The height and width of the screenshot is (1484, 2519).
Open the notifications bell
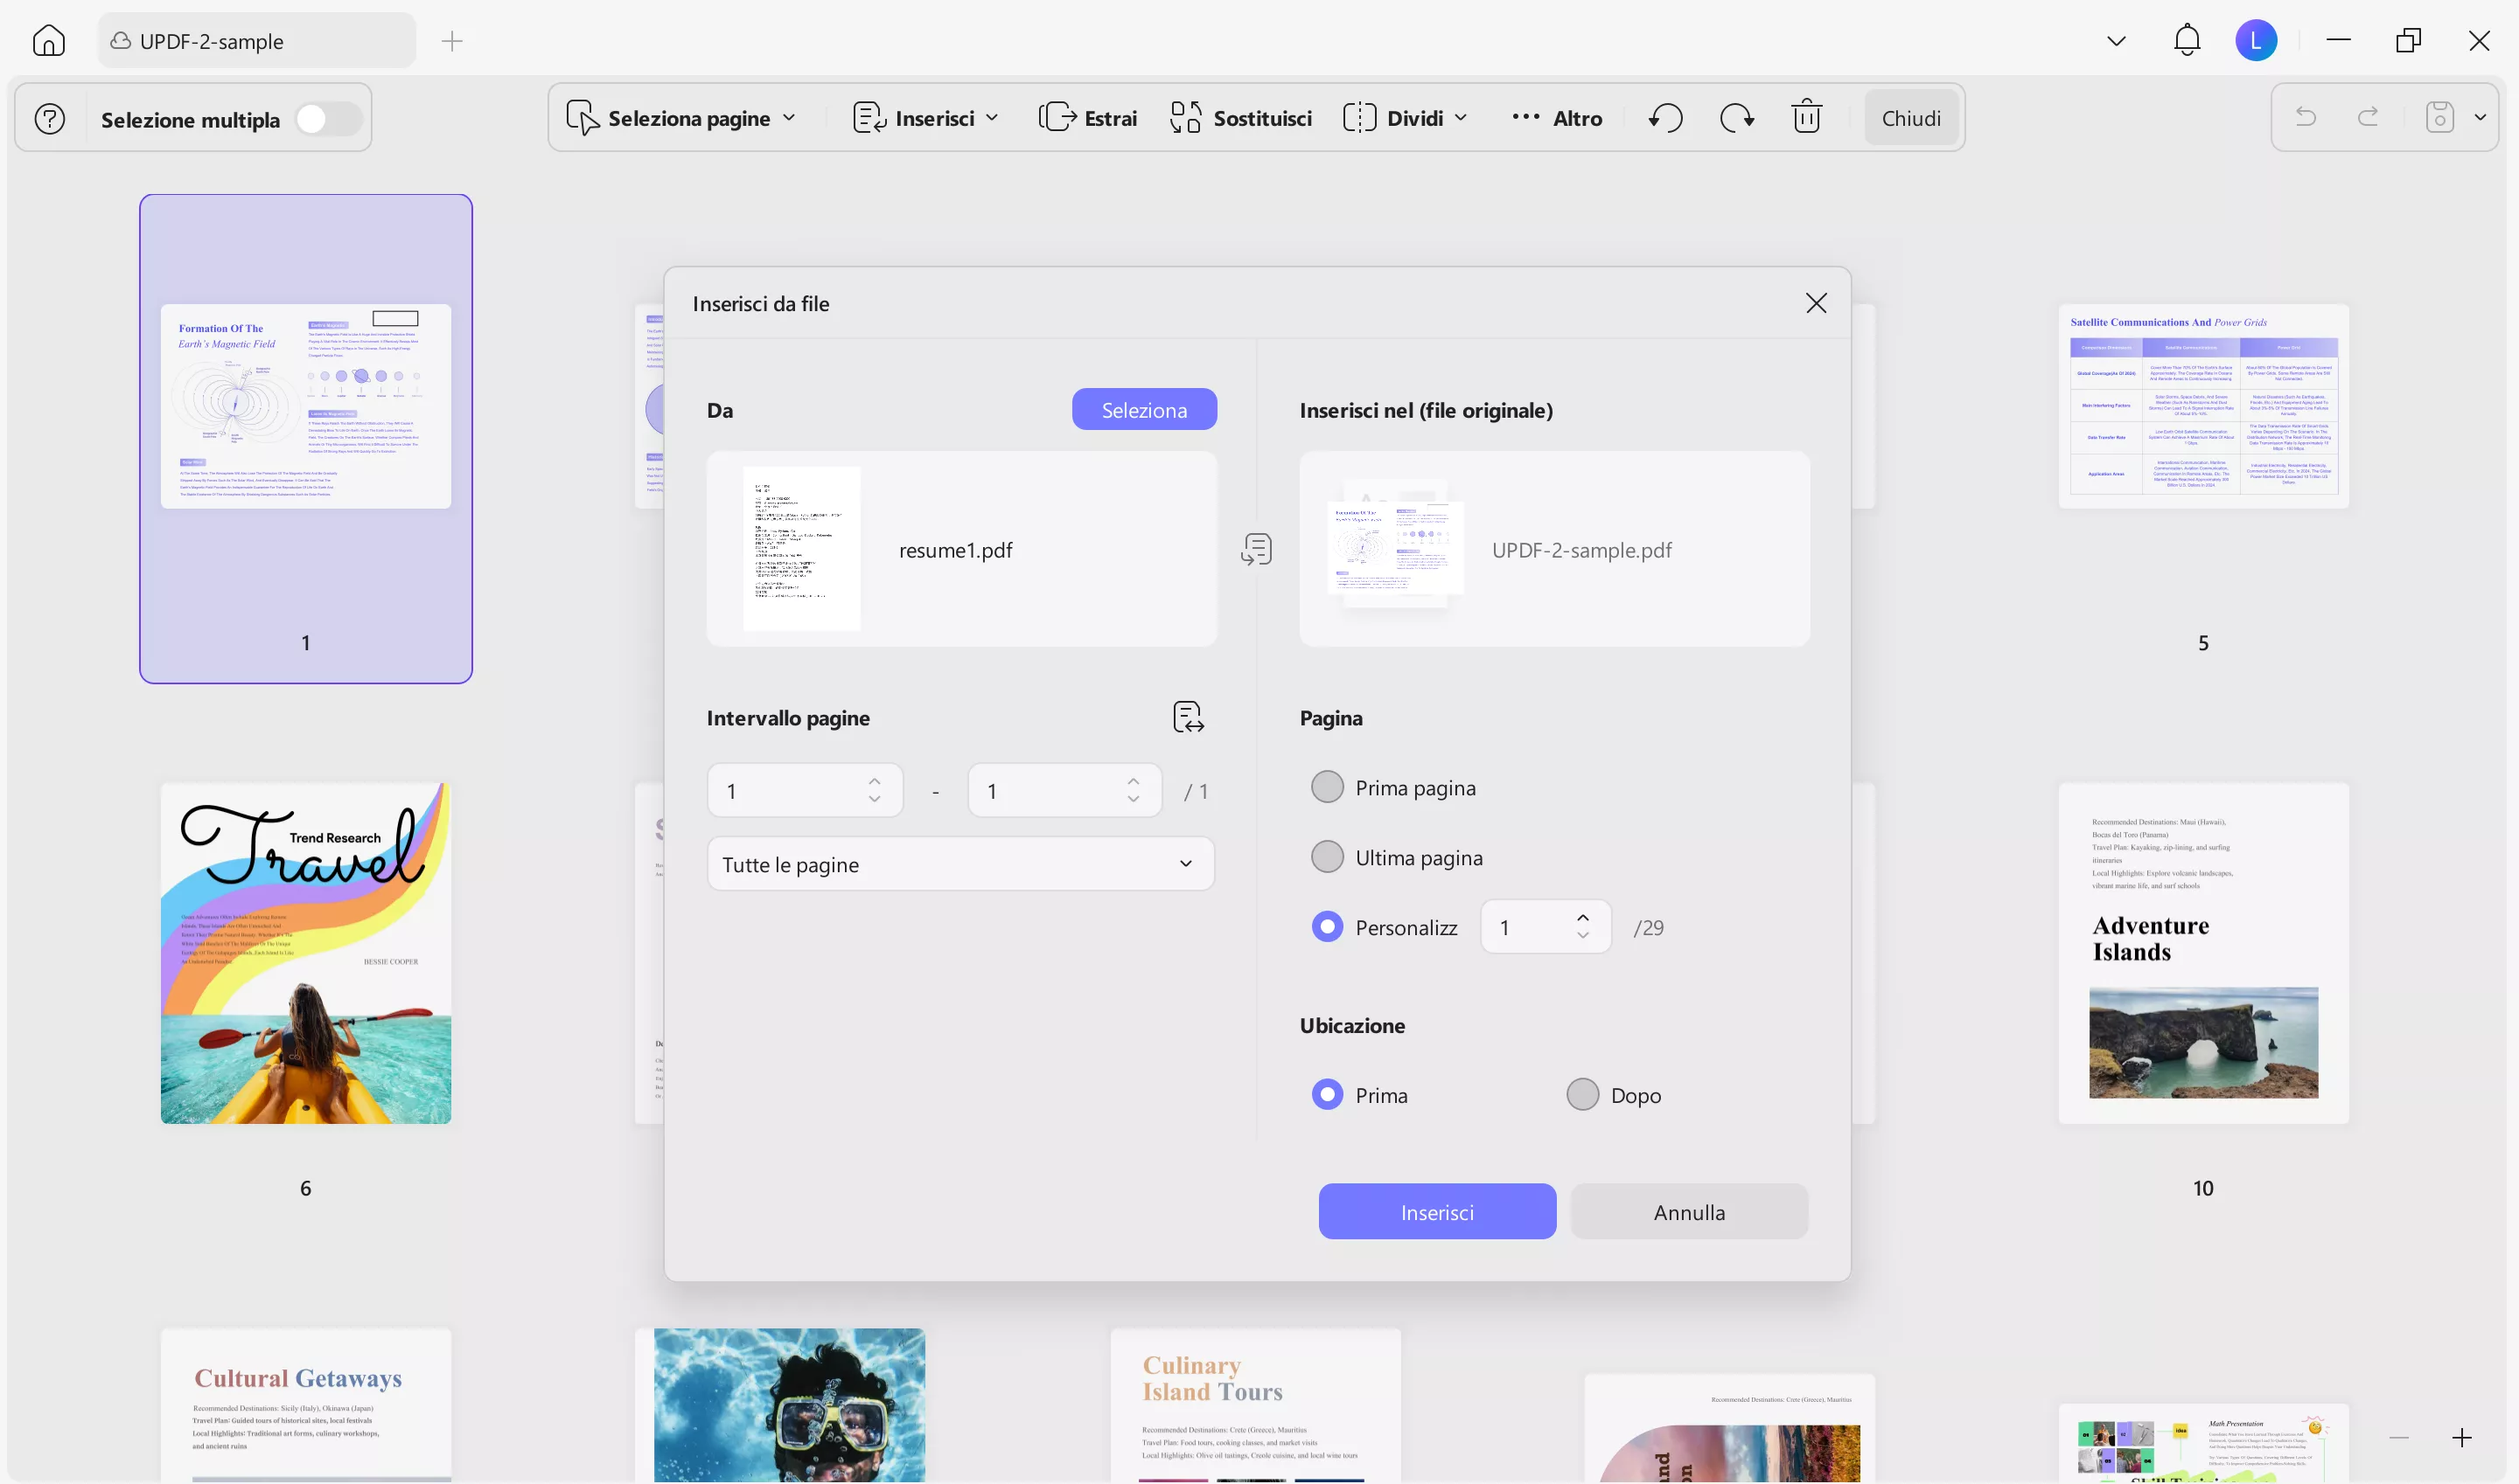(x=2187, y=41)
